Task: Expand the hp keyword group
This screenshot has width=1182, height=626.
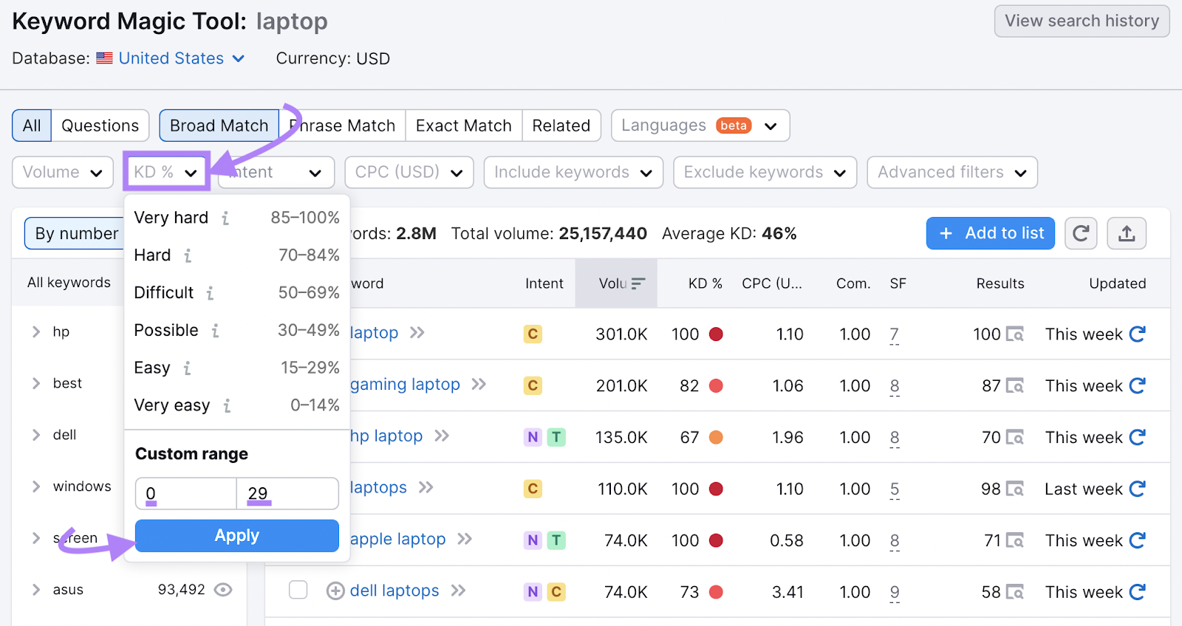Action: 36,332
